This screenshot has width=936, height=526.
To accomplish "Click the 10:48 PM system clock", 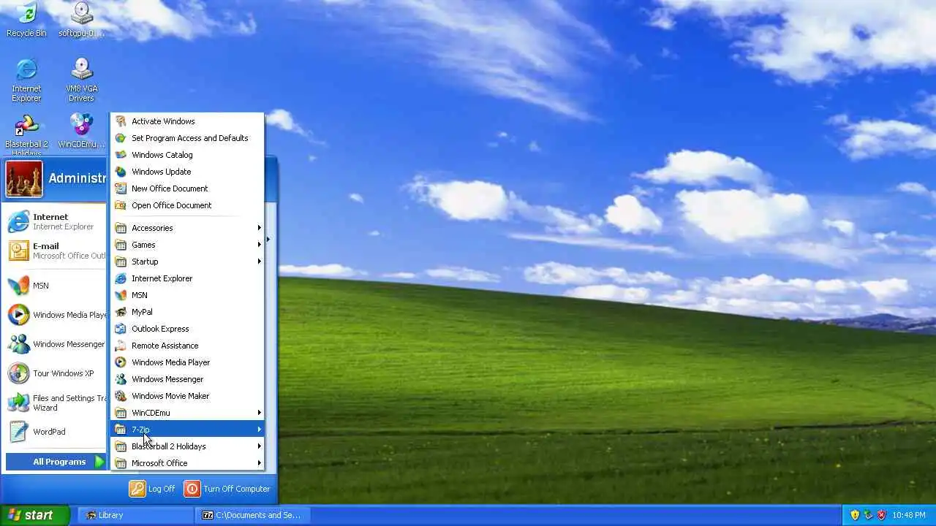I will (x=909, y=515).
